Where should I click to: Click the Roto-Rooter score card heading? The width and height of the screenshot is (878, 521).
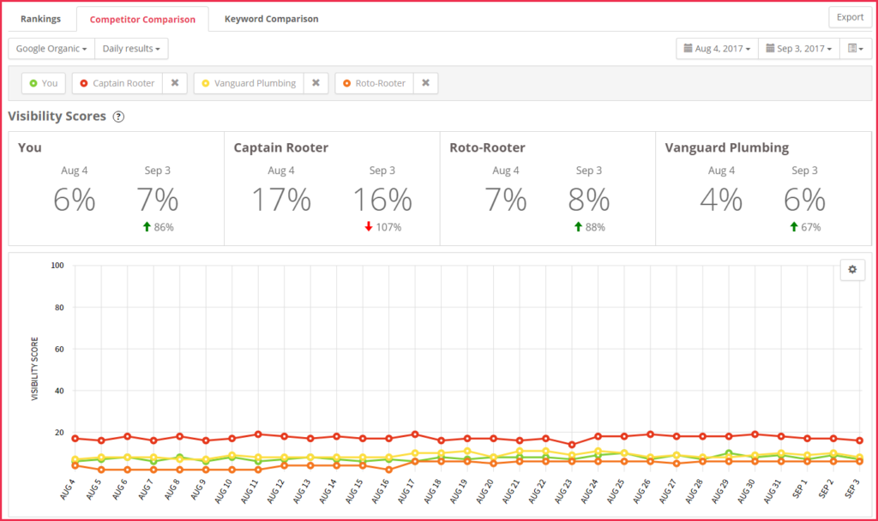click(x=487, y=147)
